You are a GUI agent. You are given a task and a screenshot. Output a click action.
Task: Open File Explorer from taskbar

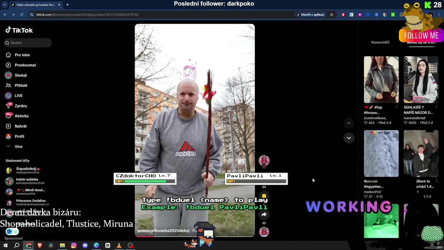[x=62, y=245]
